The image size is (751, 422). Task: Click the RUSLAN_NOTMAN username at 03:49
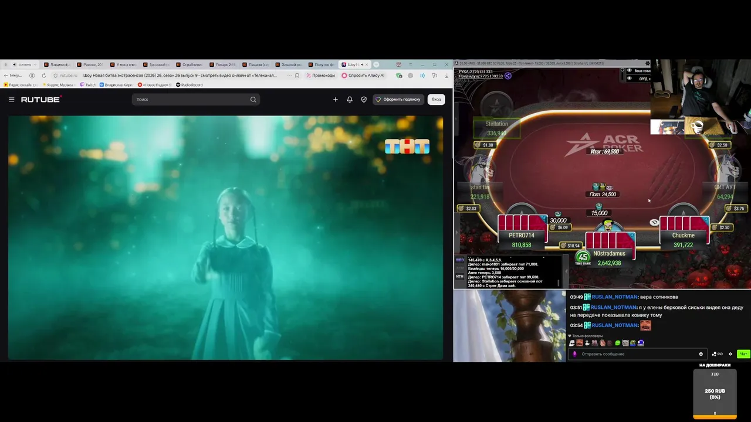614,297
